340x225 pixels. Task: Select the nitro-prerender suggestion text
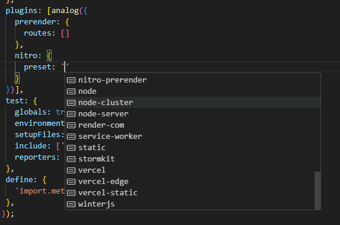click(112, 80)
